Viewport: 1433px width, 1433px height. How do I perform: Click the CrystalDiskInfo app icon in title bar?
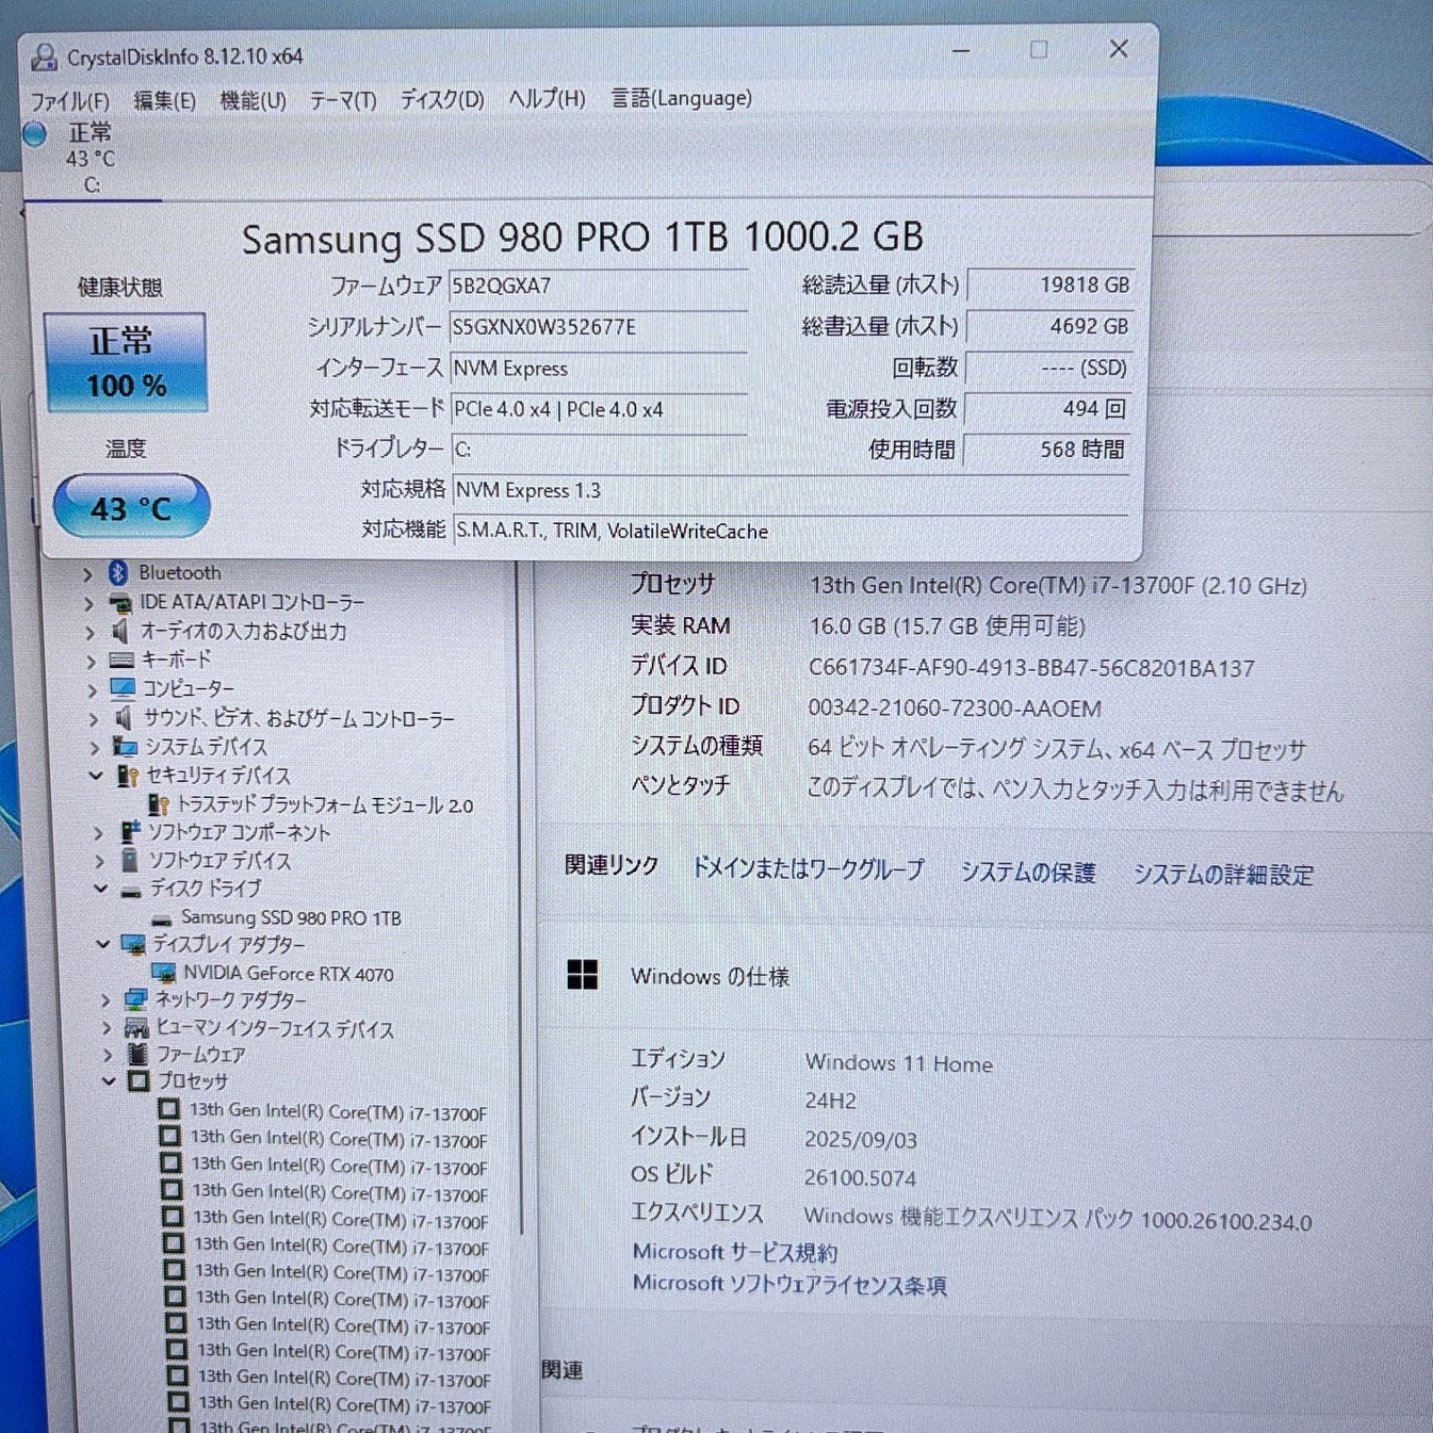point(45,56)
